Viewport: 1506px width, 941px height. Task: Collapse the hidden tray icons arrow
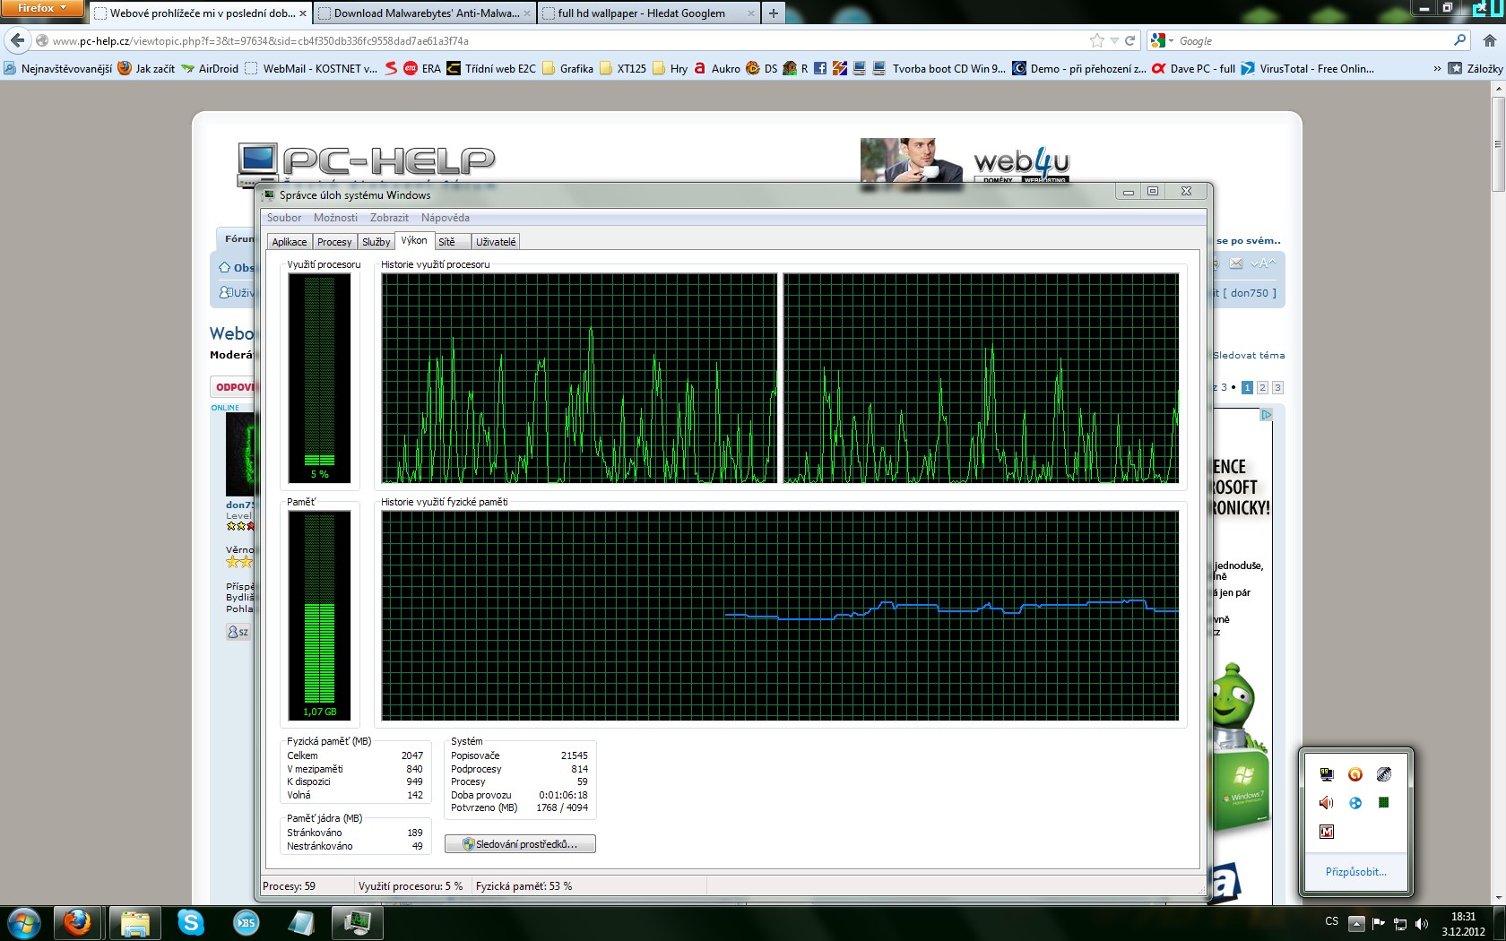(1356, 923)
